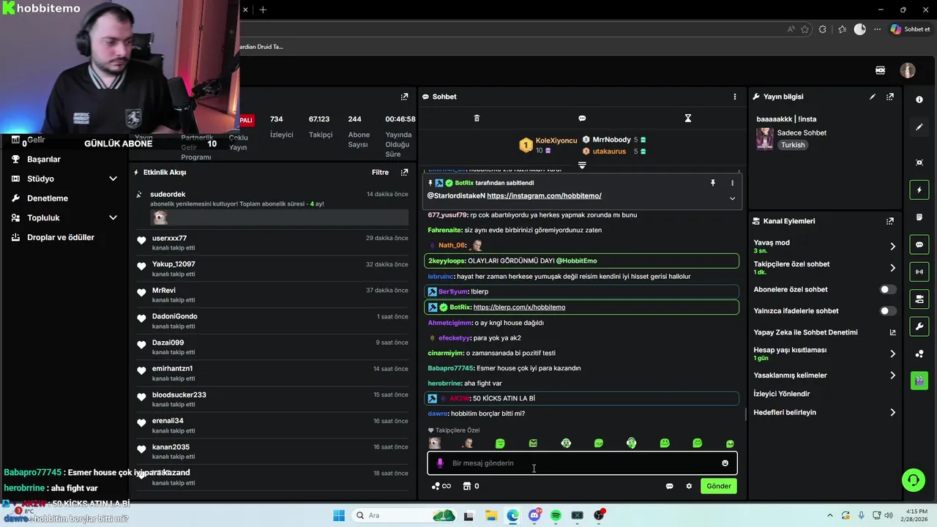Viewport: 937px width, 527px height.
Task: Open Hesap yaşı kısıtlaması settings arrow
Action: pos(892,354)
